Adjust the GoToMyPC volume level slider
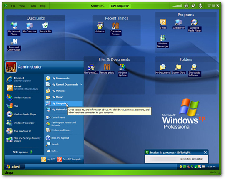 (x=177, y=6)
